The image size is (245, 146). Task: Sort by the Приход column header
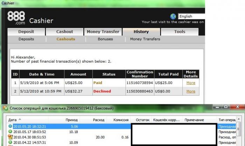click(64, 120)
